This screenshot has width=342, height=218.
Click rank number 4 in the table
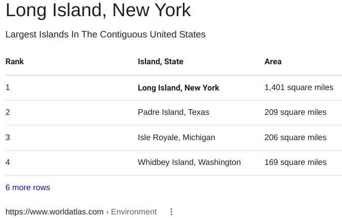pos(8,162)
